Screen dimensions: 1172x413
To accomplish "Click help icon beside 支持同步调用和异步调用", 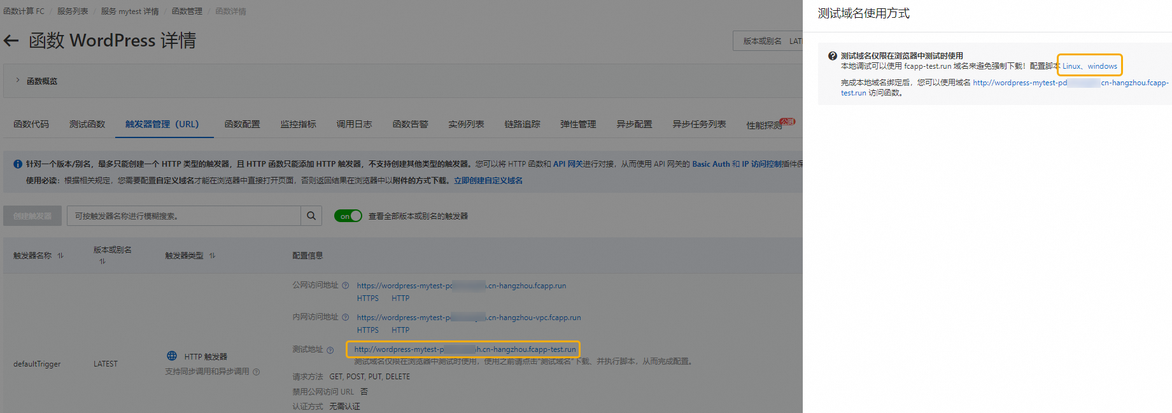I will click(257, 372).
